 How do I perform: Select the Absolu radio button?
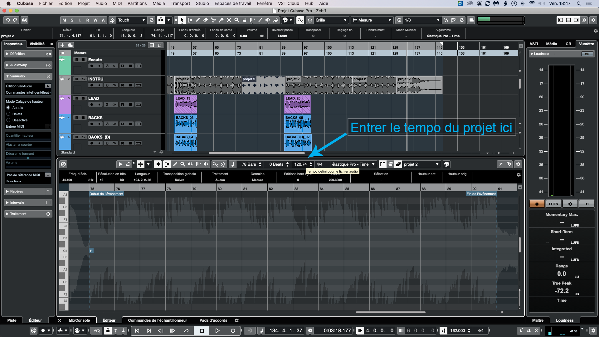[8, 108]
